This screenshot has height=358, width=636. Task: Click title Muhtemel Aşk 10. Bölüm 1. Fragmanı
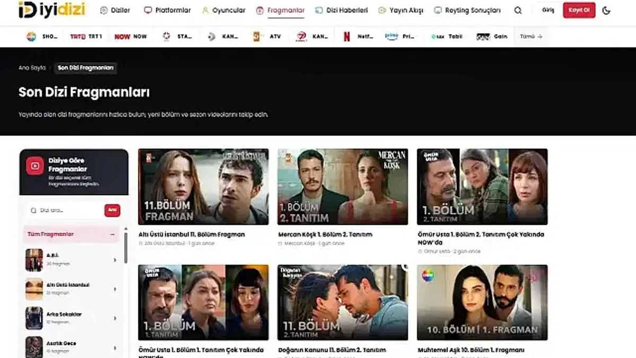(471, 350)
